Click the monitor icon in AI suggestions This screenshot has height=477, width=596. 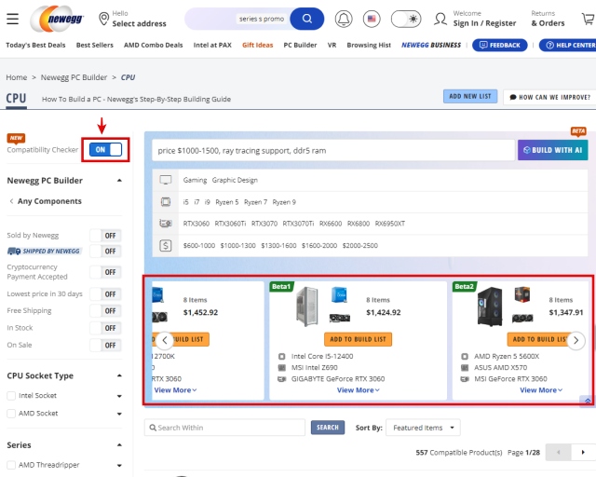(x=166, y=180)
